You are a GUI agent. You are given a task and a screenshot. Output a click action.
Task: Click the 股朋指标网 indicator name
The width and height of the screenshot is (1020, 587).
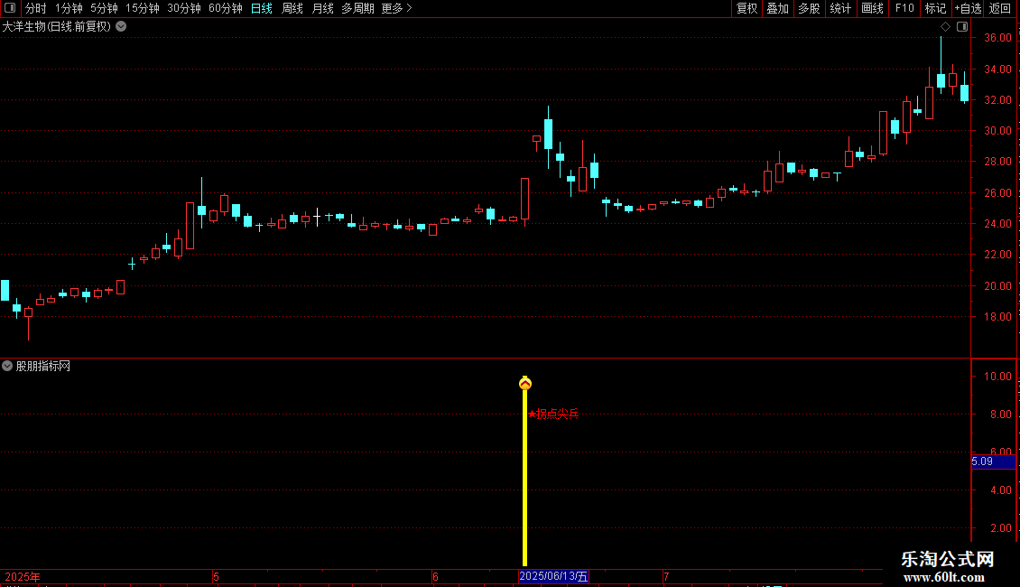click(43, 367)
